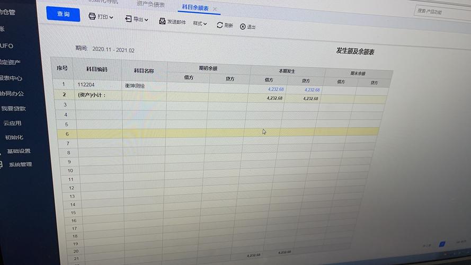Click the printer icon for 打印

(x=92, y=16)
